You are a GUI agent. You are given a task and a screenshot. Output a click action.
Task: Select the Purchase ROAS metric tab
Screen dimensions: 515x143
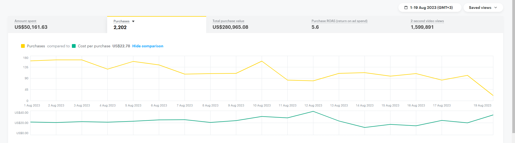(x=354, y=24)
